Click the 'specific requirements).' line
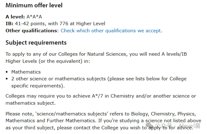The height and width of the screenshot is (134, 207). tap(38, 86)
